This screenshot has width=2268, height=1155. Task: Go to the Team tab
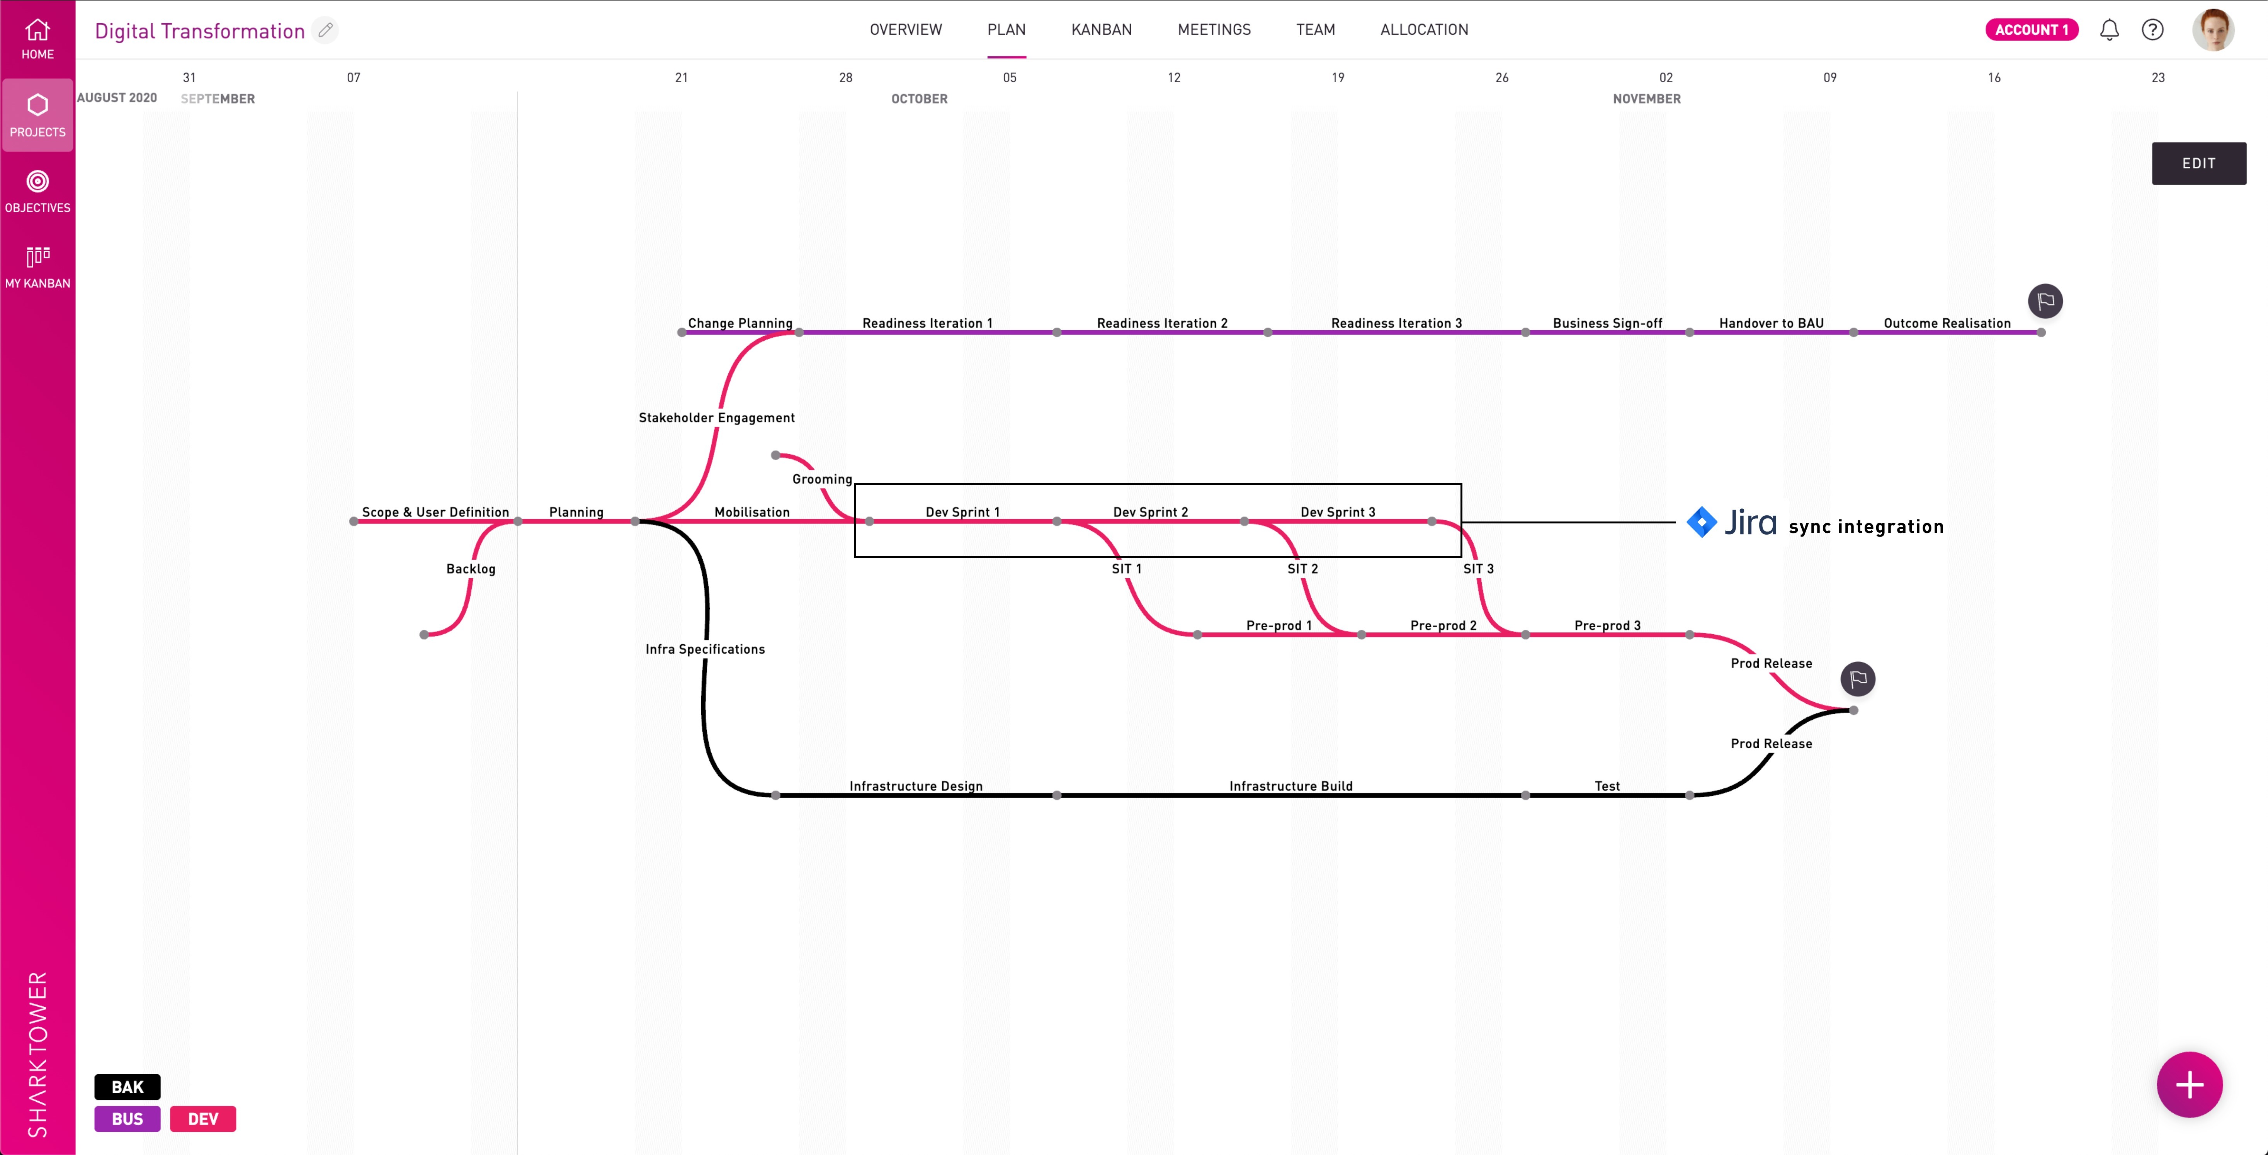pyautogui.click(x=1315, y=30)
